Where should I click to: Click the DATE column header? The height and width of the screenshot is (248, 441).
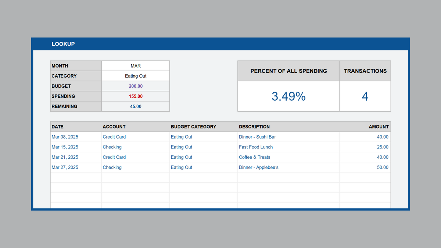pos(76,127)
